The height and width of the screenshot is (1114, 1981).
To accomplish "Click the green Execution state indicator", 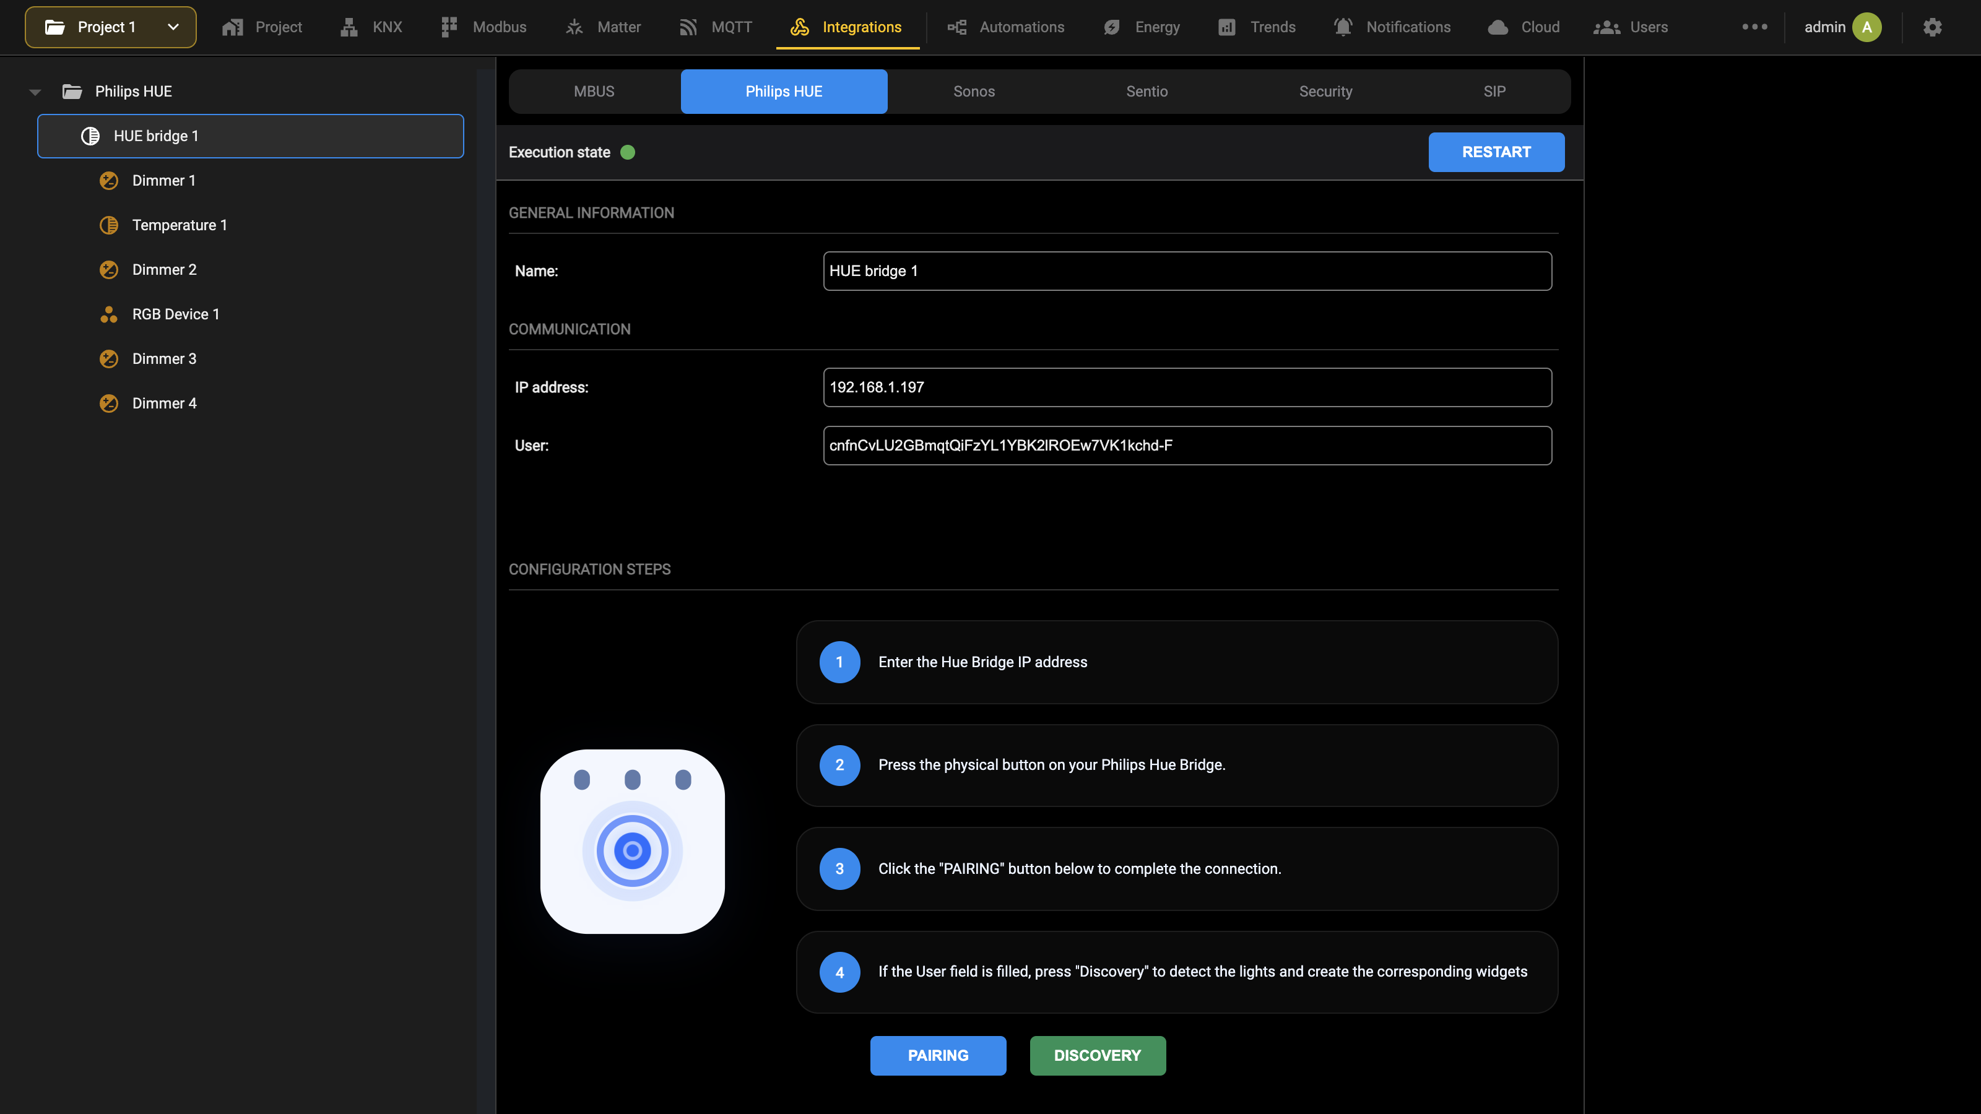I will click(628, 152).
